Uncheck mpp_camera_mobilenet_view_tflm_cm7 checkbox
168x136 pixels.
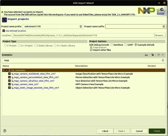click(x=9, y=74)
